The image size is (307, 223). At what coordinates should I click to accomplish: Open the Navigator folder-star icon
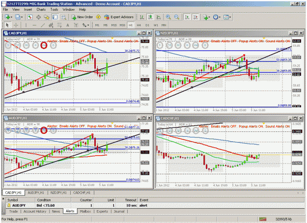(47, 17)
